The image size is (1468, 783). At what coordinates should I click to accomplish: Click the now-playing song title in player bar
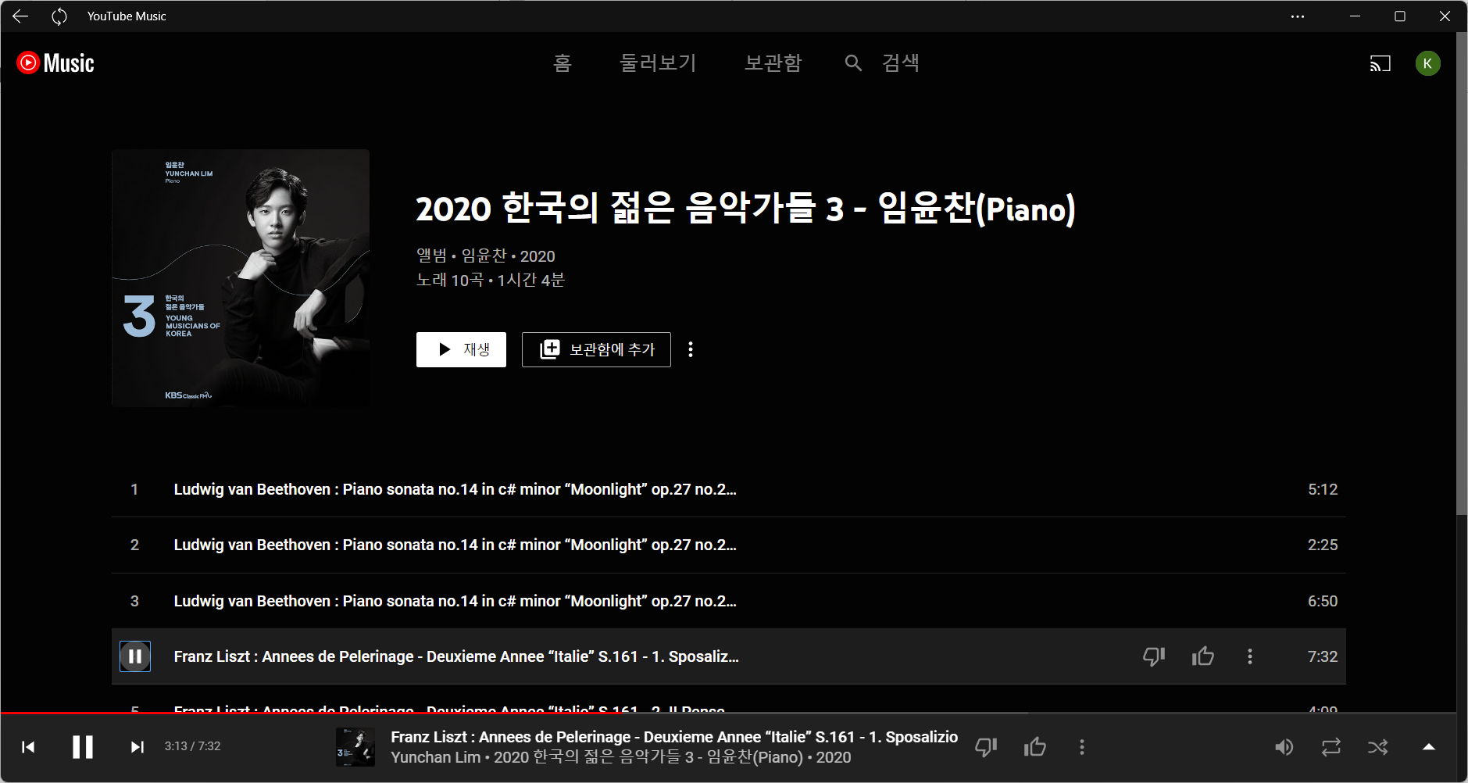(x=674, y=737)
